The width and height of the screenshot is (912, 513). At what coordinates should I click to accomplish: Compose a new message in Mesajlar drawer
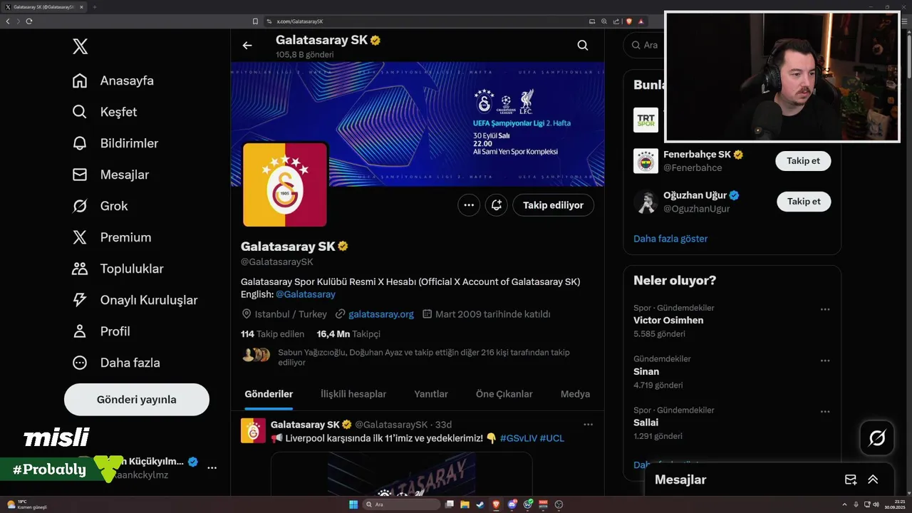[x=851, y=480]
